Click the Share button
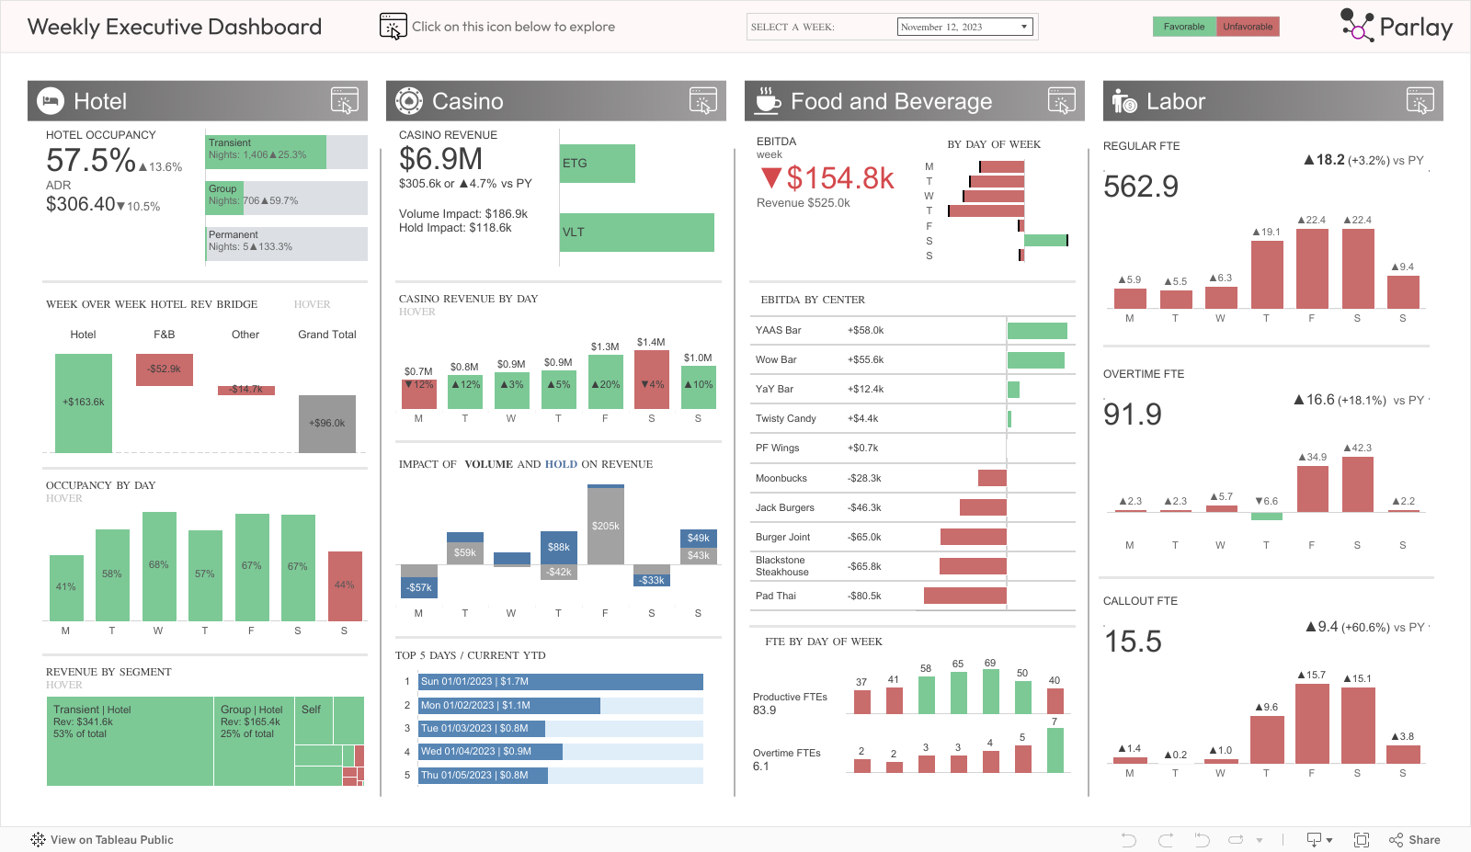The width and height of the screenshot is (1471, 852). [1415, 840]
